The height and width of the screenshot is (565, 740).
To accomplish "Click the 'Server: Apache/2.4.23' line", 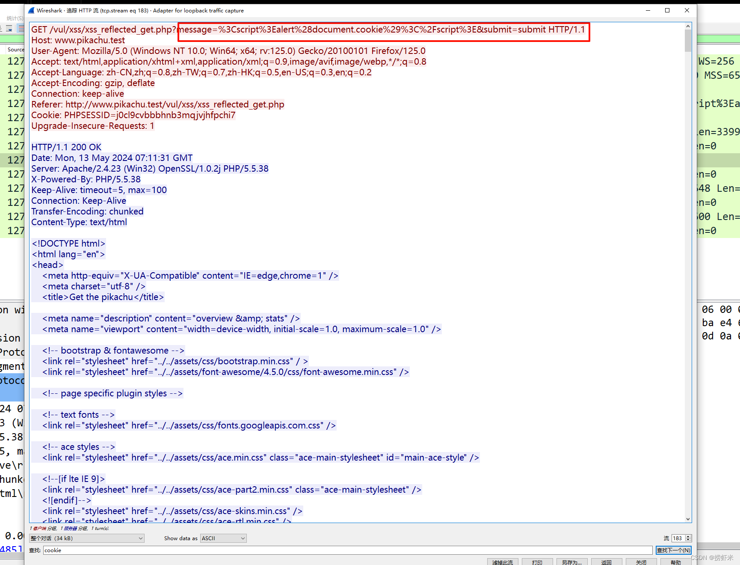I will pos(150,169).
